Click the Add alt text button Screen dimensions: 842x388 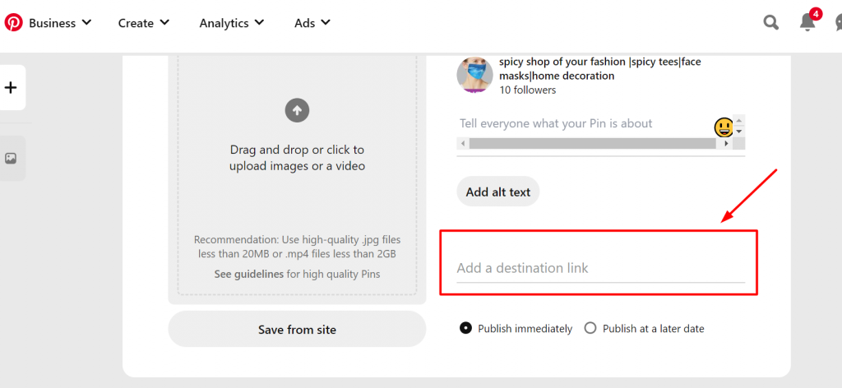pyautogui.click(x=498, y=192)
